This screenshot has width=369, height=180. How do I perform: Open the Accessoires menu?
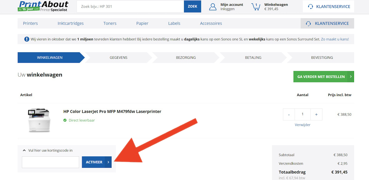(211, 23)
